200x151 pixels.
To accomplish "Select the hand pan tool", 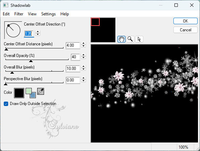I will pos(121,39).
